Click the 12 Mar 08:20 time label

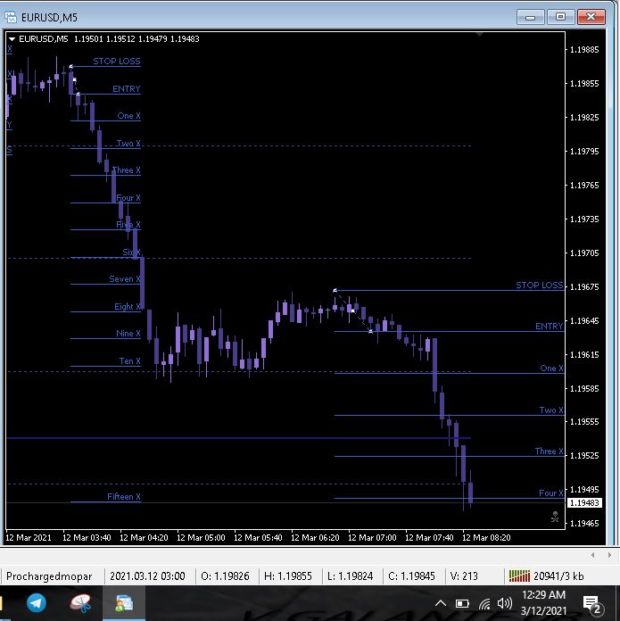point(486,537)
